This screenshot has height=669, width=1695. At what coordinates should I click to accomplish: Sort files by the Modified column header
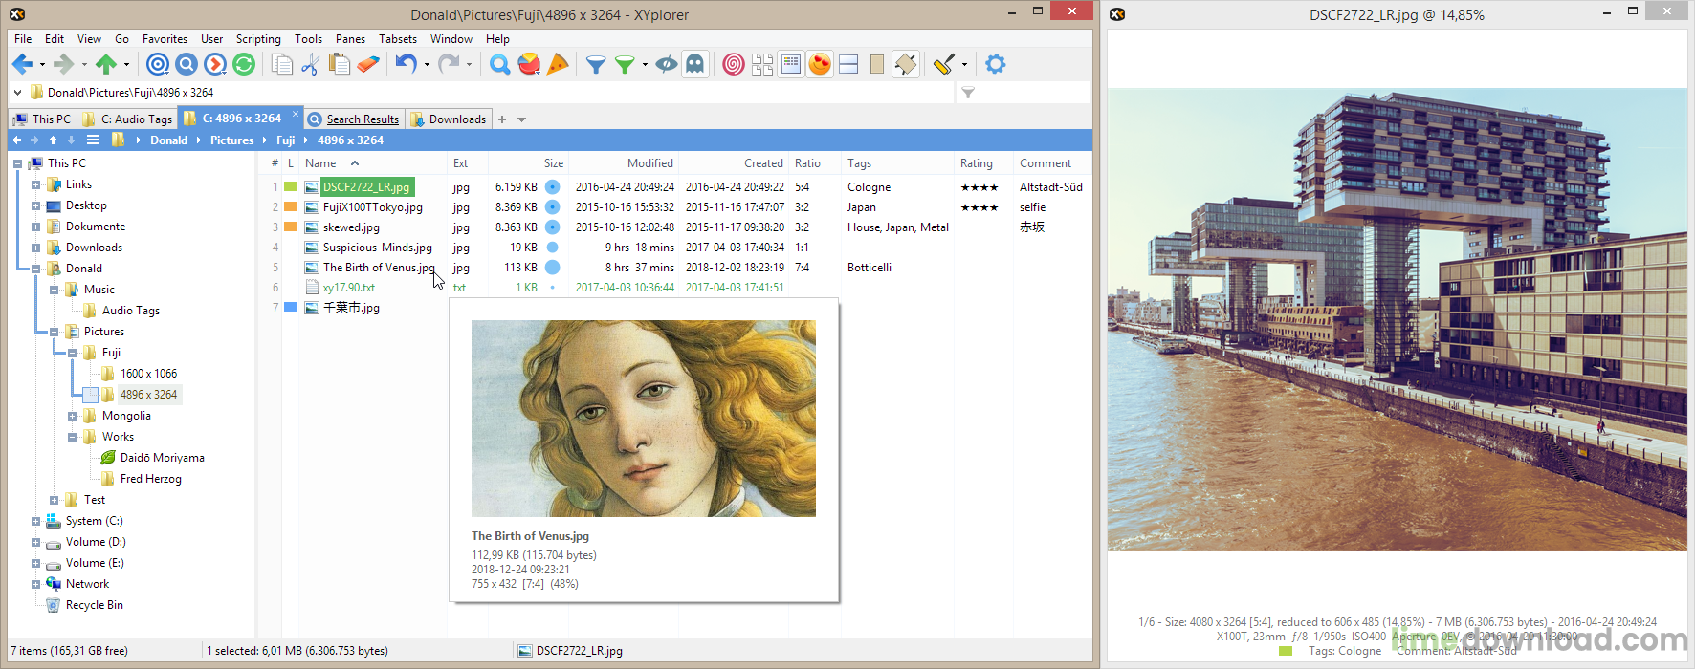(x=649, y=163)
